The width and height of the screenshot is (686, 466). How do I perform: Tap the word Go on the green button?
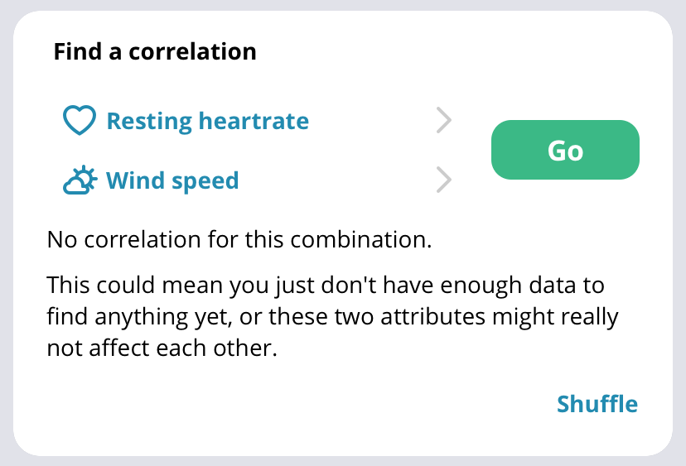[565, 151]
